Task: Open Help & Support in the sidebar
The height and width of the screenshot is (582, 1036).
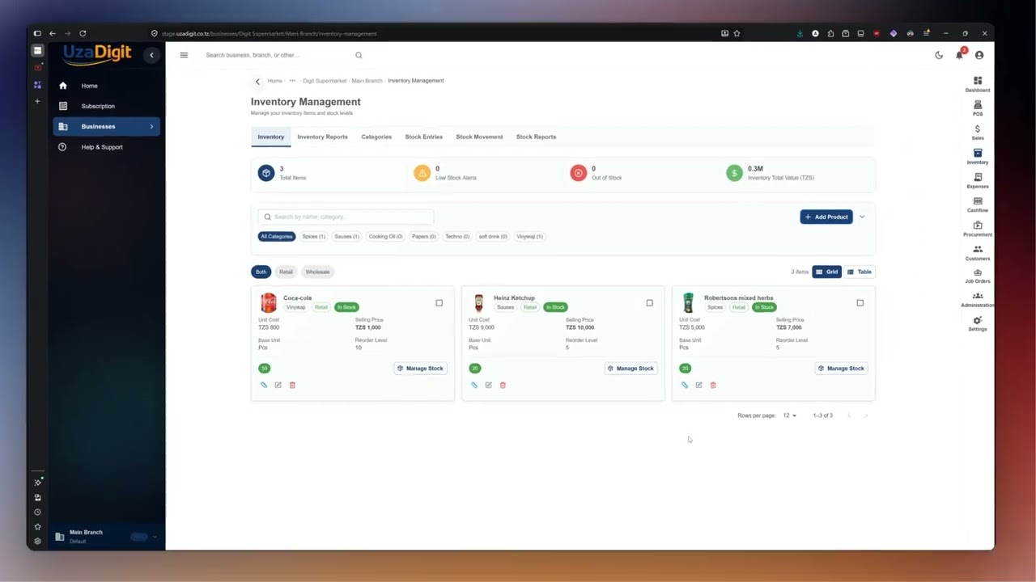Action: pyautogui.click(x=107, y=147)
